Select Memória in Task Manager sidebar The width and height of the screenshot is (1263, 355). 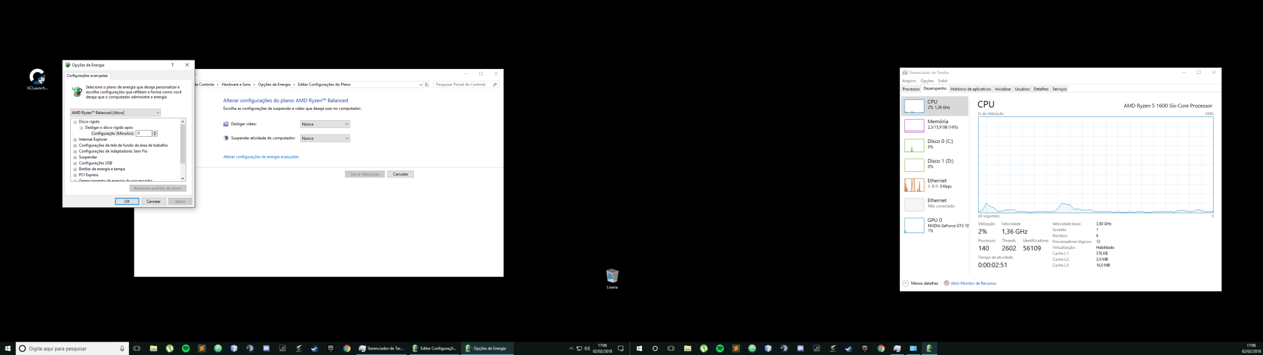coord(935,125)
